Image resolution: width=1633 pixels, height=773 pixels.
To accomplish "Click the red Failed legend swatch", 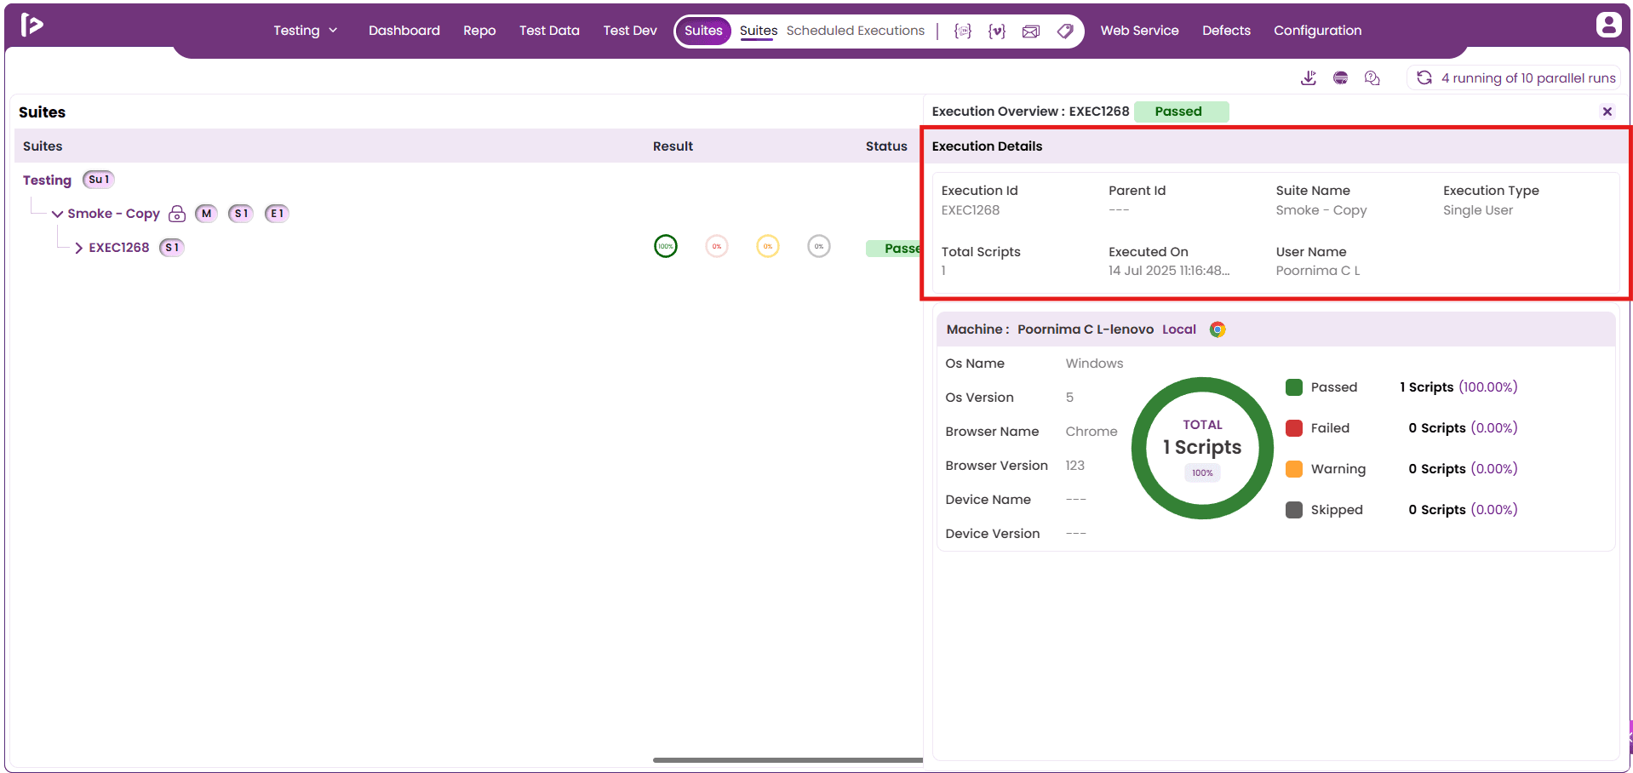I will (x=1294, y=428).
